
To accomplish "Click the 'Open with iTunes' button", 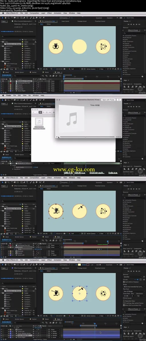I will (x=109, y=100).
